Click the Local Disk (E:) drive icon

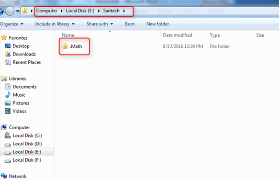[8, 153]
